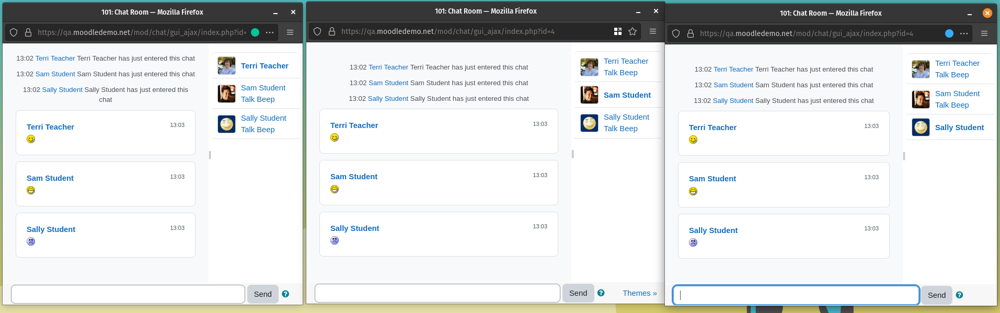Focus message input field in left window
Screen dimensions: 1000x313
click(128, 294)
